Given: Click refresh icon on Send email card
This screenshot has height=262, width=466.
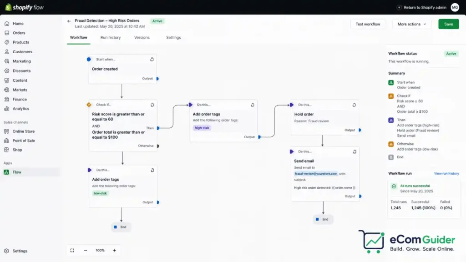Looking at the screenshot, I should point(355,152).
